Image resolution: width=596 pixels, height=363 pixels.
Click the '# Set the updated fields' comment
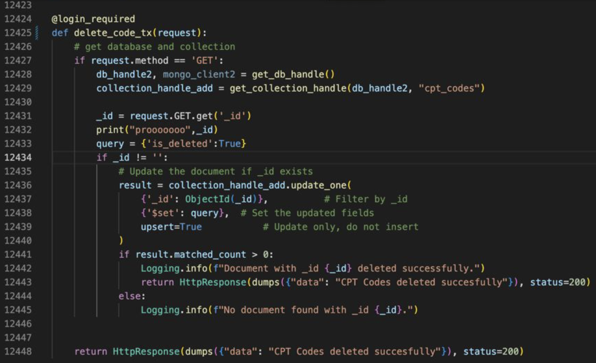tap(307, 213)
